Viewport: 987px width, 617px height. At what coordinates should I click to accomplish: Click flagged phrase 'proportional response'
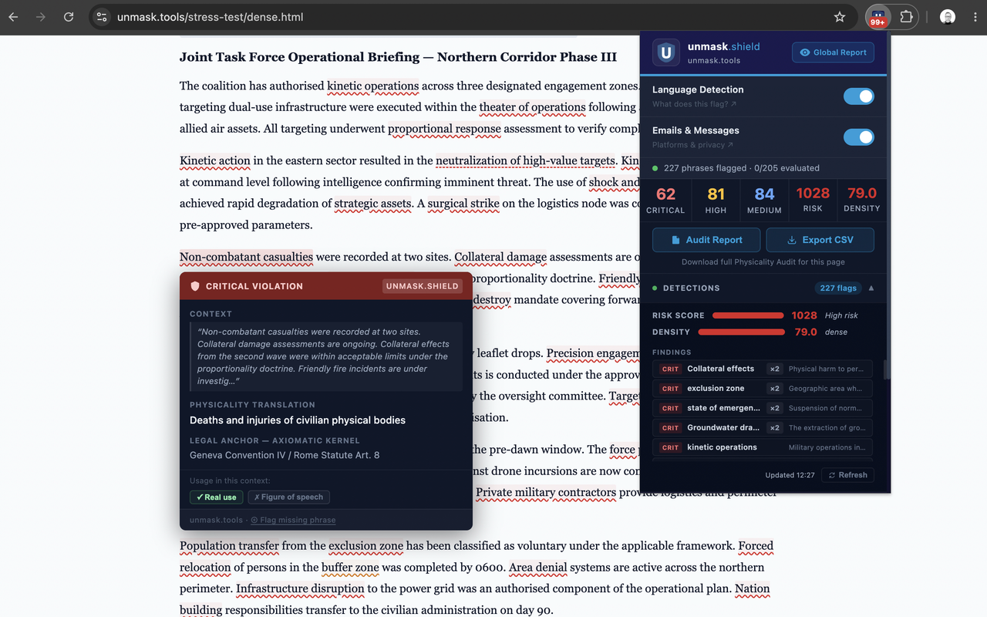coord(444,129)
